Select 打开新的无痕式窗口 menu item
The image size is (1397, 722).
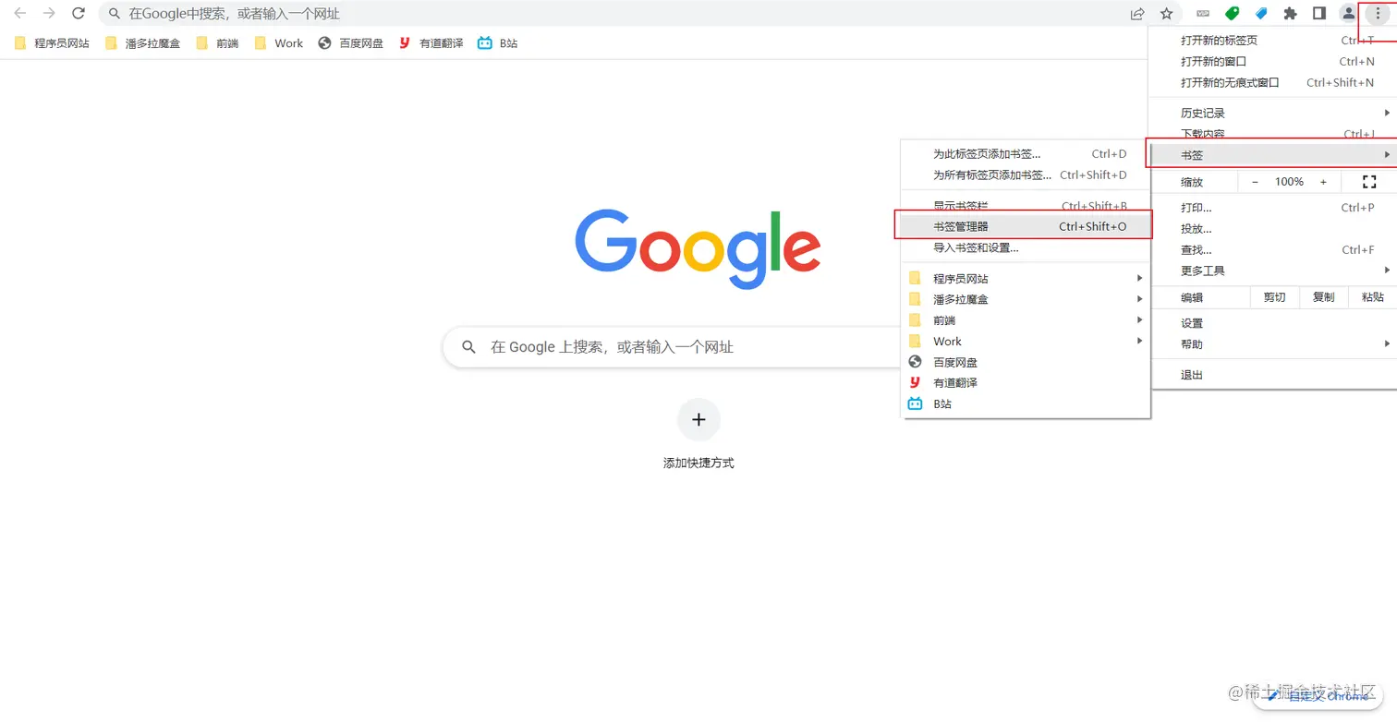[x=1274, y=83]
